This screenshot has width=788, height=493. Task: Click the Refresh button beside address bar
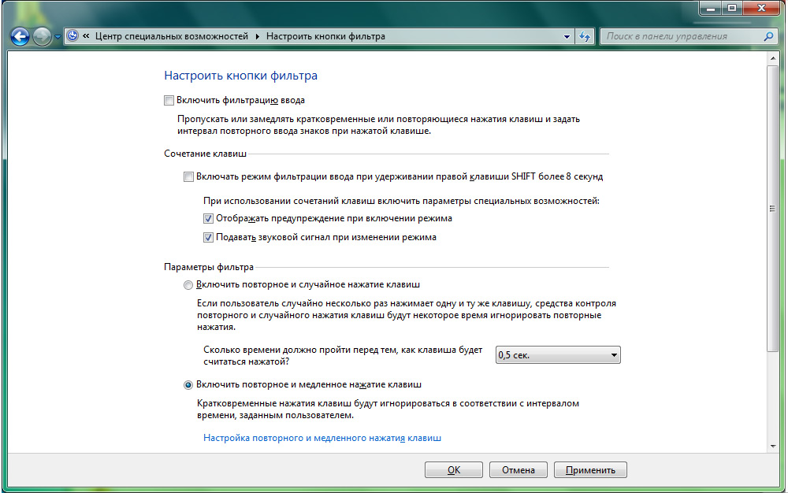coord(585,37)
